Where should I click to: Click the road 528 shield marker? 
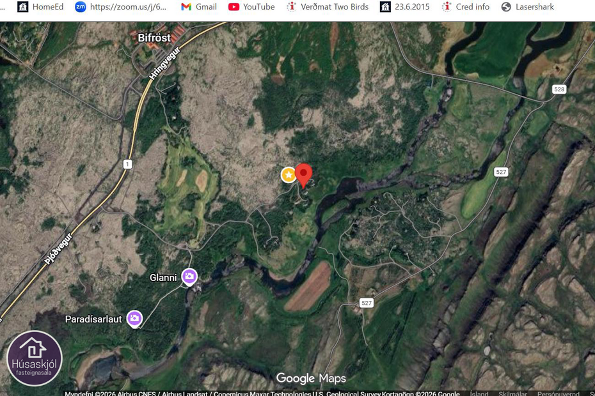coord(559,89)
